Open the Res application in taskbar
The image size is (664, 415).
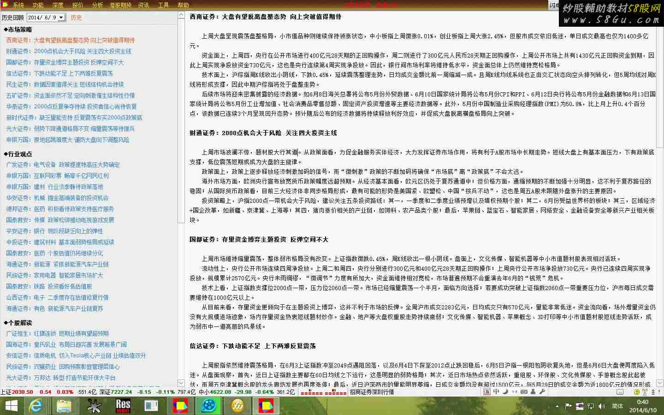[x=123, y=406]
